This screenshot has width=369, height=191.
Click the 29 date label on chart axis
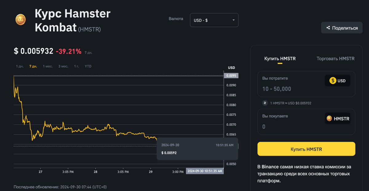(x=151, y=172)
